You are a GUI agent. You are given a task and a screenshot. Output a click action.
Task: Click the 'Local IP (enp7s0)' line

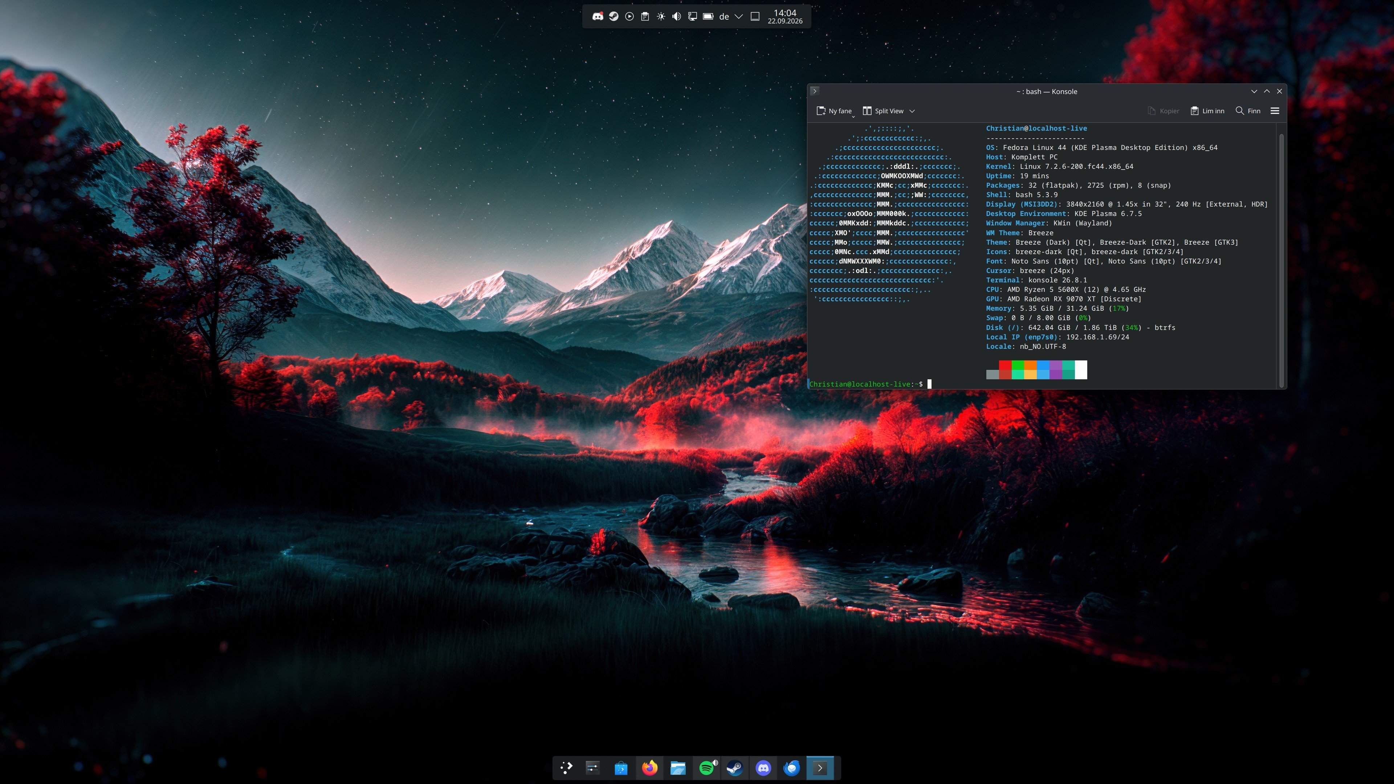[x=1057, y=336]
